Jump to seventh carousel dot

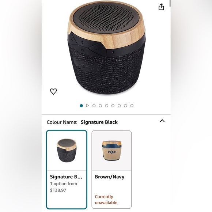point(119,106)
